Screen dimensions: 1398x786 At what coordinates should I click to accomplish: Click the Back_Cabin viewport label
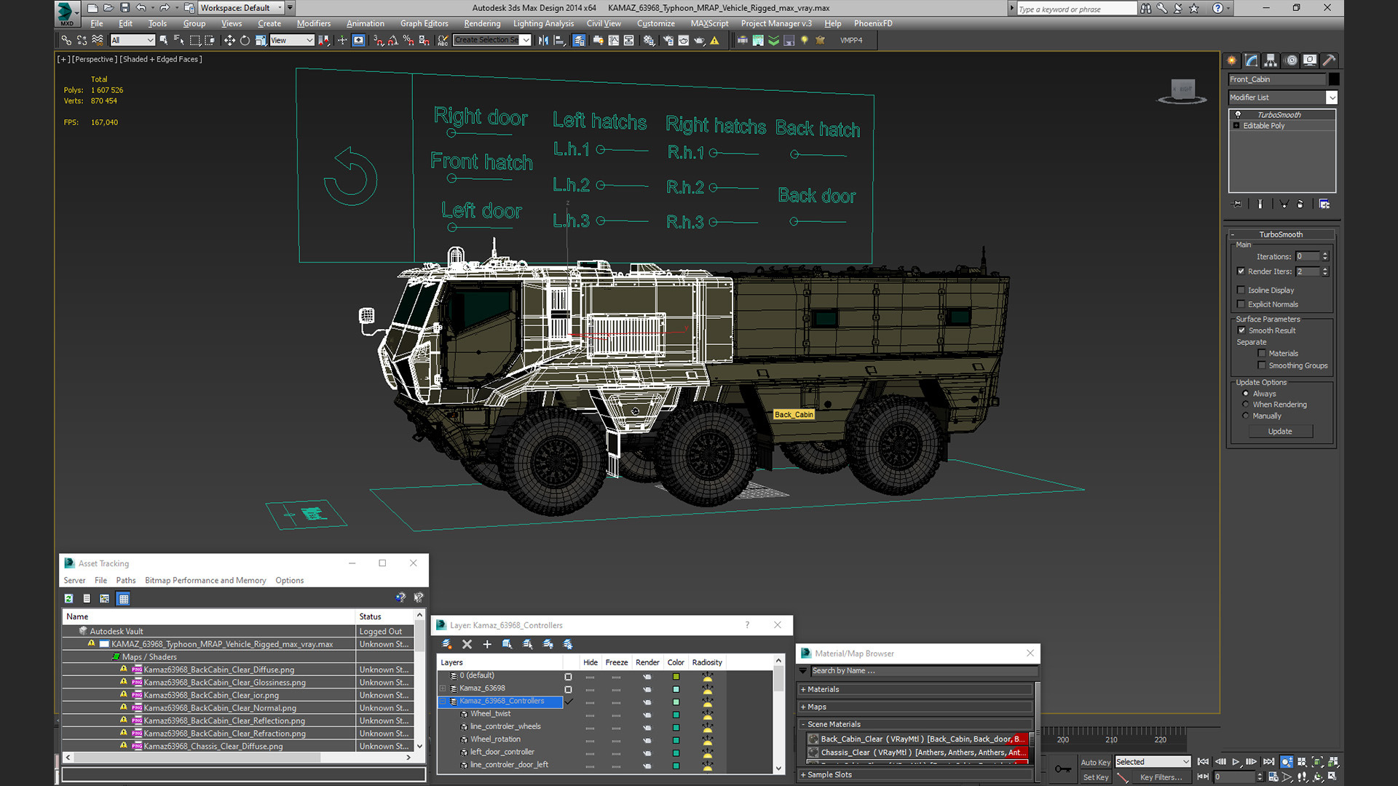(794, 415)
